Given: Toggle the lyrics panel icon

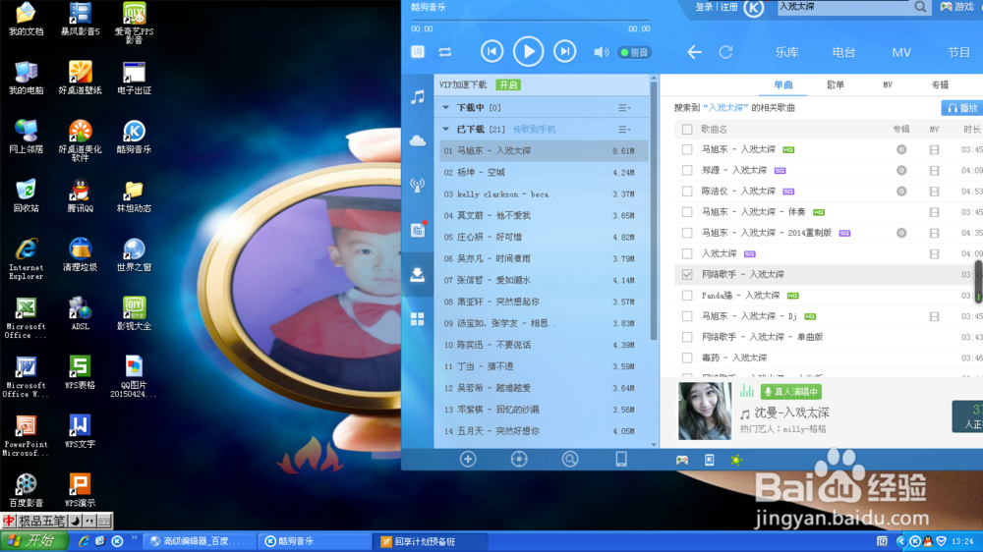Looking at the screenshot, I should 418,52.
